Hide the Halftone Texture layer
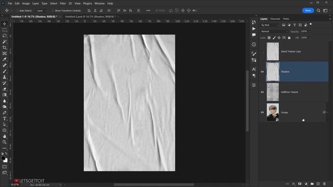The width and height of the screenshot is (333, 187). [262, 92]
